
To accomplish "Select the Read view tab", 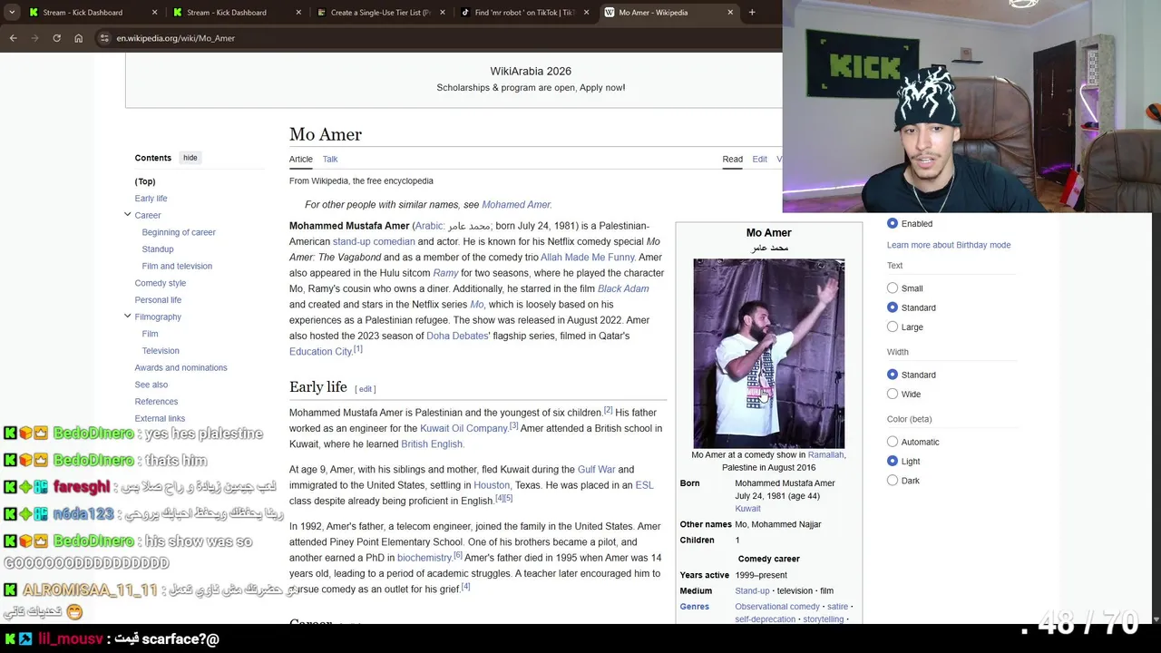I will [x=732, y=159].
